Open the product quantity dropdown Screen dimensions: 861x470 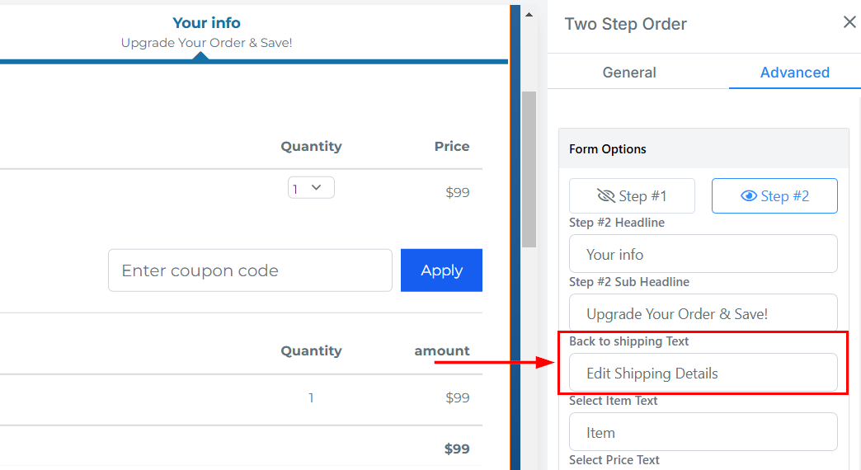(311, 188)
